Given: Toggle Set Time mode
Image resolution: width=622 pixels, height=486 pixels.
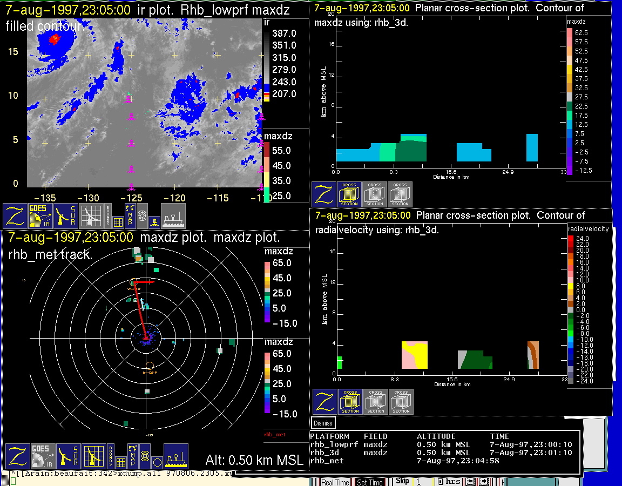Looking at the screenshot, I should [x=370, y=482].
